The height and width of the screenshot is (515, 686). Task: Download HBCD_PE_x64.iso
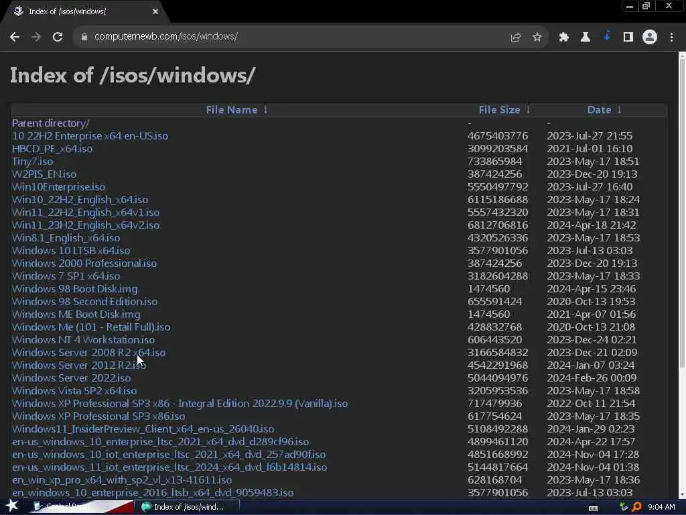52,149
